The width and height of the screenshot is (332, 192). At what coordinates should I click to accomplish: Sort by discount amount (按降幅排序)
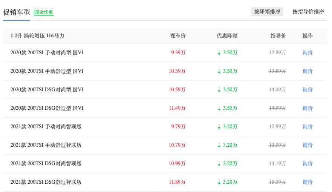267,12
